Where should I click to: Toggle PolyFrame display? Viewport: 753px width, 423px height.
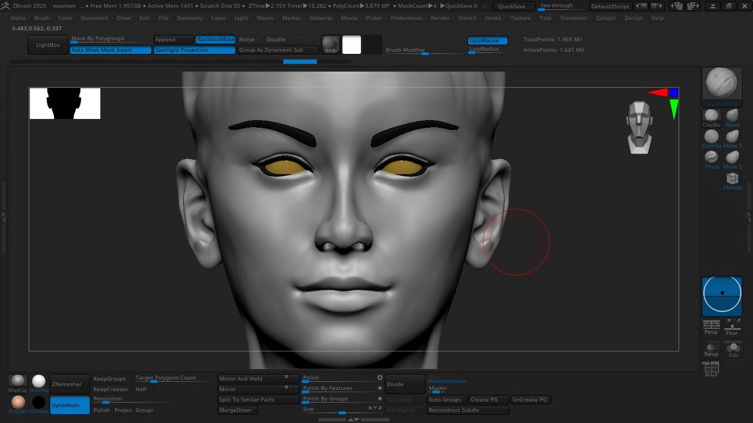pyautogui.click(x=711, y=370)
